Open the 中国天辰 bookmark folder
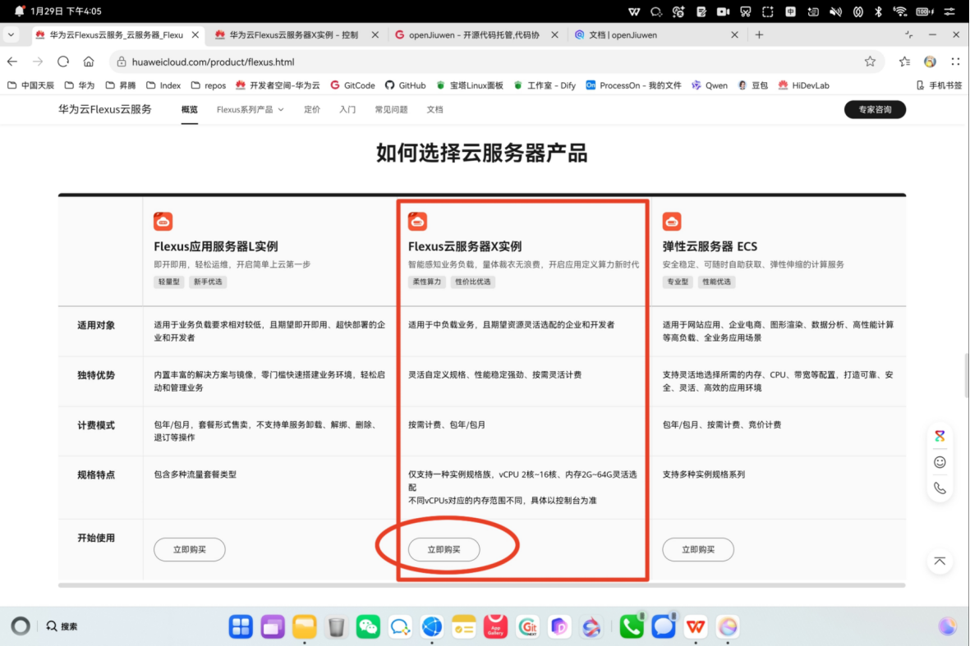 [31, 85]
